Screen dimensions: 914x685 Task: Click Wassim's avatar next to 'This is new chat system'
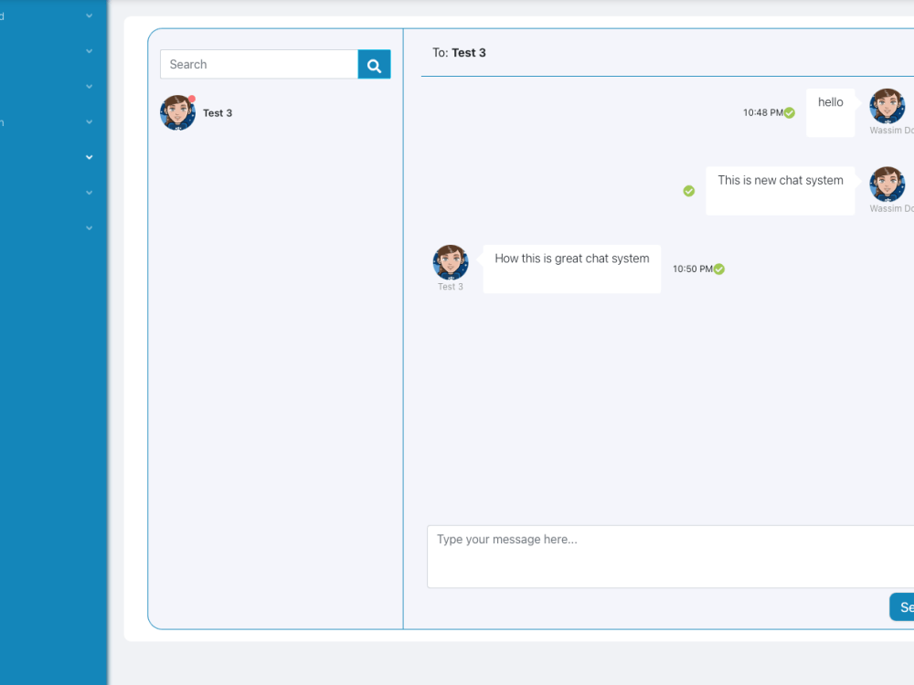tap(886, 184)
